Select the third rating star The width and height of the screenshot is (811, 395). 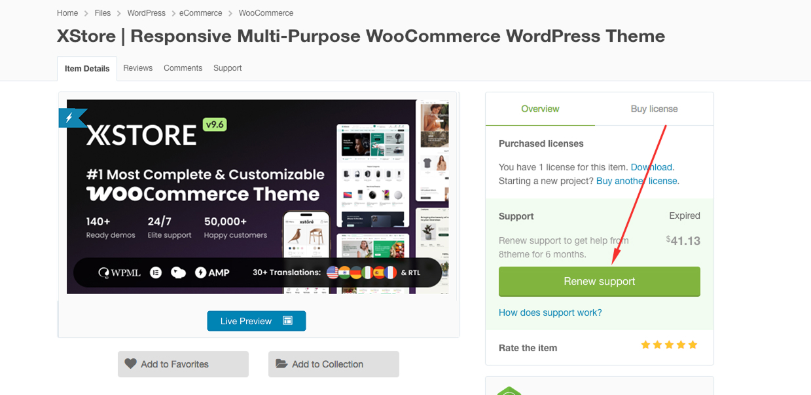[669, 345]
